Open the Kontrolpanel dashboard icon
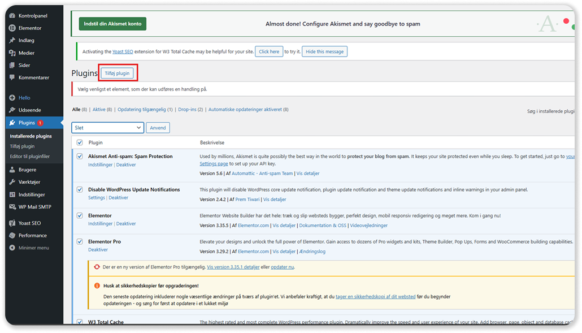The image size is (582, 333). coord(12,16)
